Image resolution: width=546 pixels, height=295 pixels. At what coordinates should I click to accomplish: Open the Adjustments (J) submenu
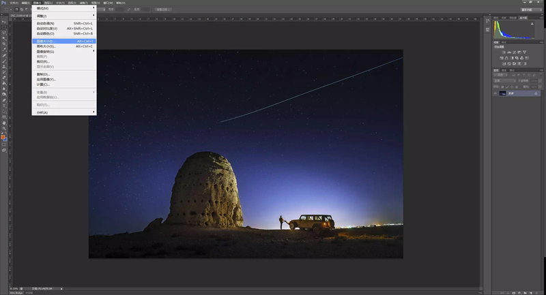click(x=64, y=16)
